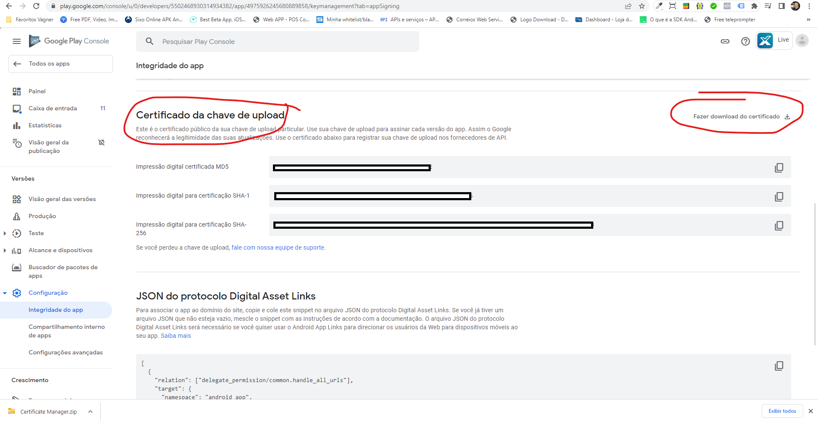
Task: Go to Produção in the sidebar
Action: [x=42, y=216]
